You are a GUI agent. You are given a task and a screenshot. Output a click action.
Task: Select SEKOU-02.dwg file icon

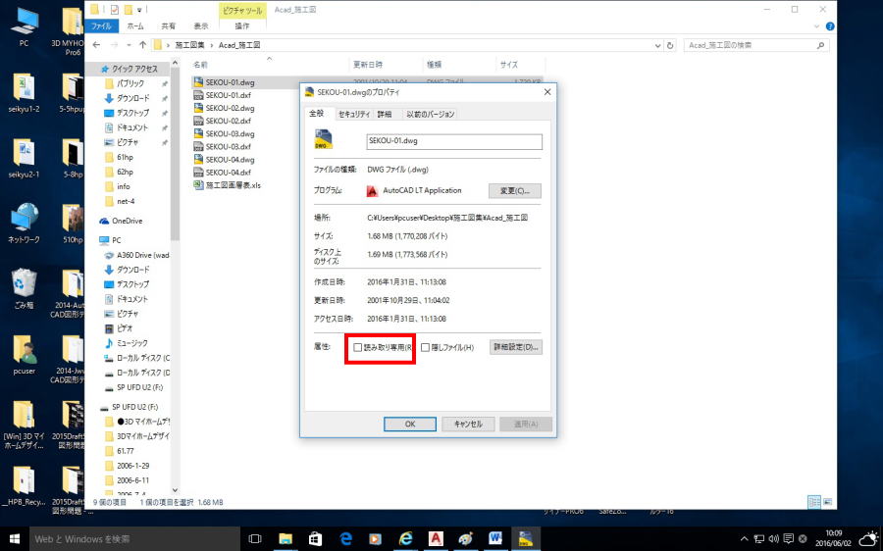(x=198, y=108)
